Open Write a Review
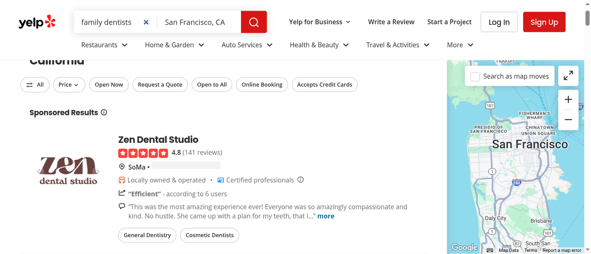591x254 pixels. pos(391,22)
